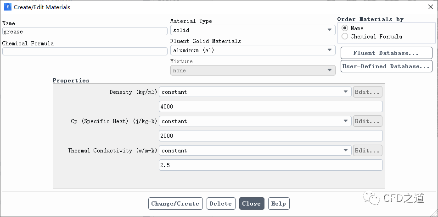Expand the Cp Specific Heat method dropdown
438x217 pixels.
[255, 121]
